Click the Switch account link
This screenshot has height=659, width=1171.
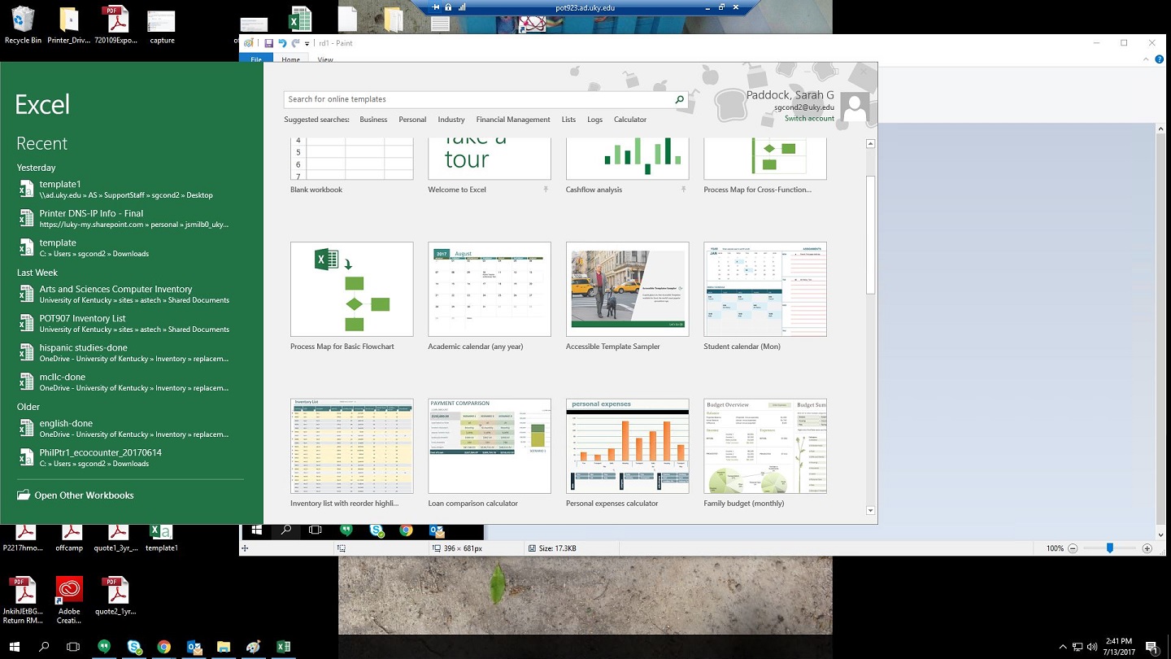coord(809,119)
